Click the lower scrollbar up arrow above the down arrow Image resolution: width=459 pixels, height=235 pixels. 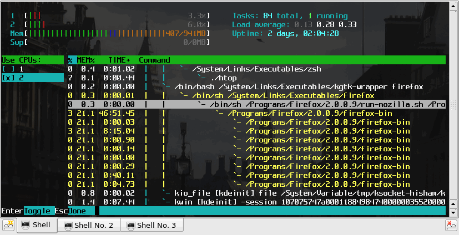[x=453, y=204]
